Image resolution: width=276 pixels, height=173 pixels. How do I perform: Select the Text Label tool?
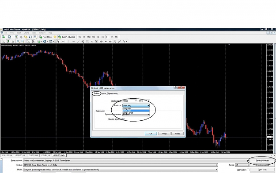click(x=96, y=41)
